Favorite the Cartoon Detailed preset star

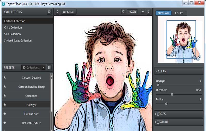click(x=5, y=77)
